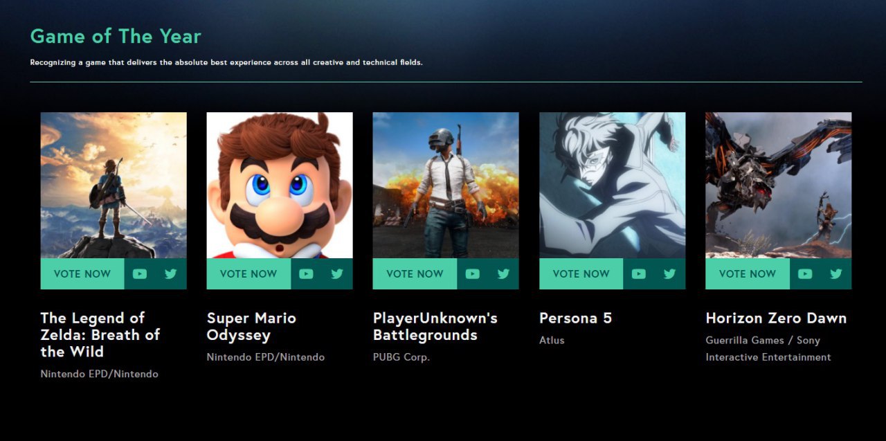Viewport: 886px width, 441px height.
Task: Select the Mario face artwork
Action: [280, 186]
